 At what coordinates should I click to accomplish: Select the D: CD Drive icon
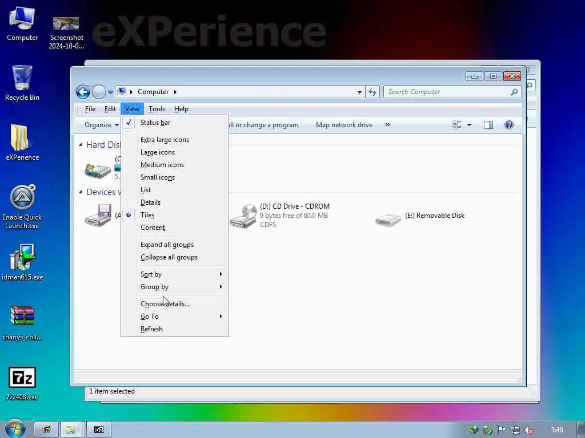[243, 216]
